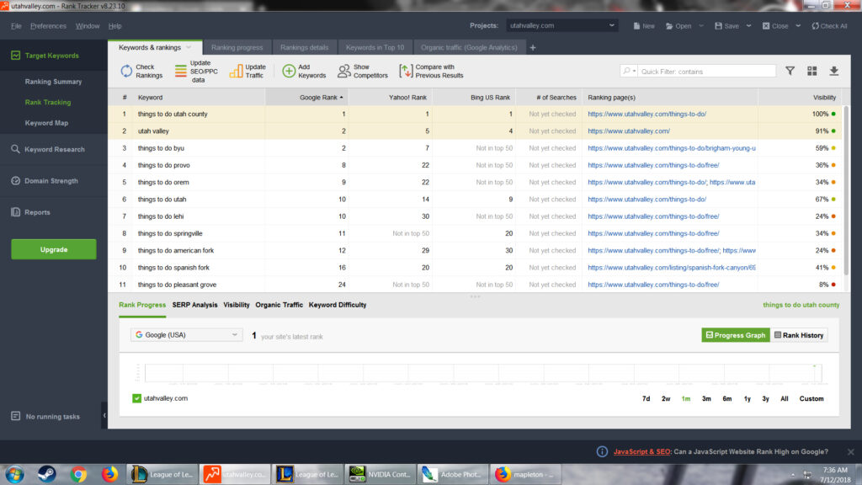Go to Keyword Map in sidebar
This screenshot has width=862, height=485.
pos(47,123)
